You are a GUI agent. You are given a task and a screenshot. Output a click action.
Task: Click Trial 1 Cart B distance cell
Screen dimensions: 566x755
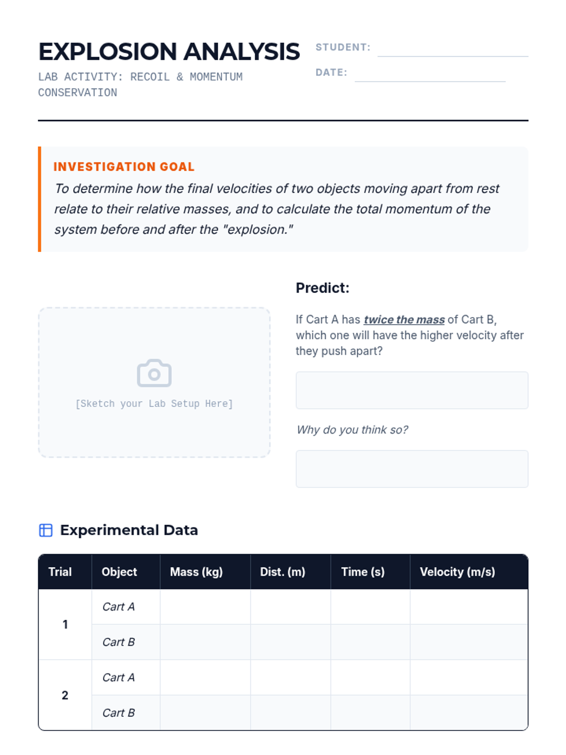290,642
